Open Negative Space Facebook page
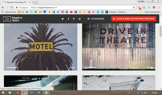The width and height of the screenshot is (162, 95). pos(68,19)
